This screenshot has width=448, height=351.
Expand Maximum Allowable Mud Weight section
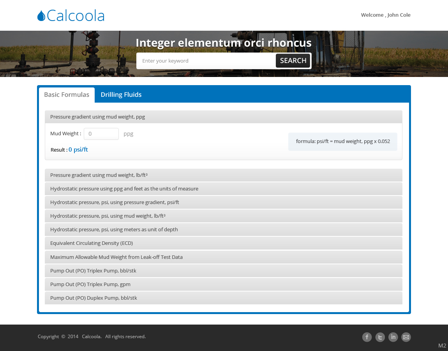coord(224,257)
